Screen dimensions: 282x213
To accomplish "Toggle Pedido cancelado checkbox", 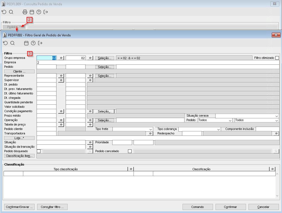I will 130,151.
